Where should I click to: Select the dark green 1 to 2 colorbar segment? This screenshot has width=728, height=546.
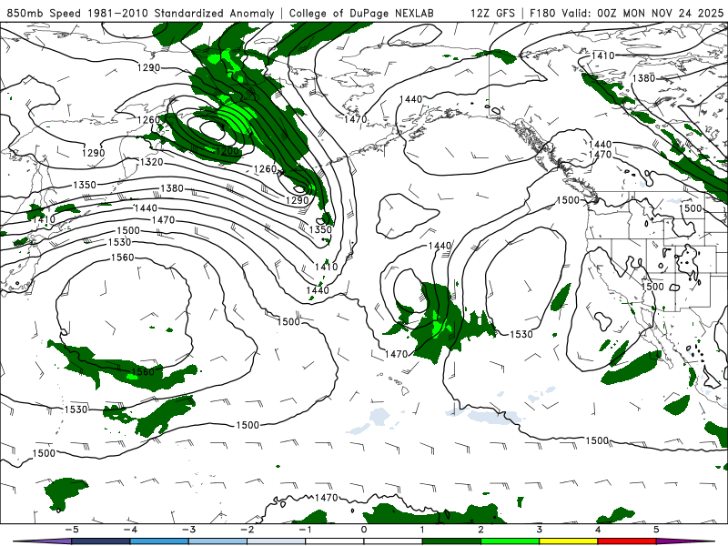pos(451,541)
